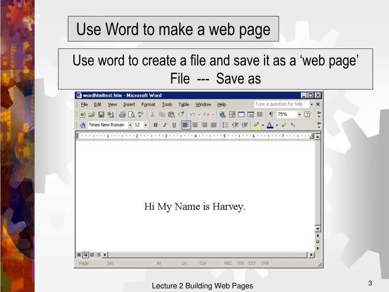The height and width of the screenshot is (292, 389).
Task: Switch to Outline view
Action: [98, 255]
